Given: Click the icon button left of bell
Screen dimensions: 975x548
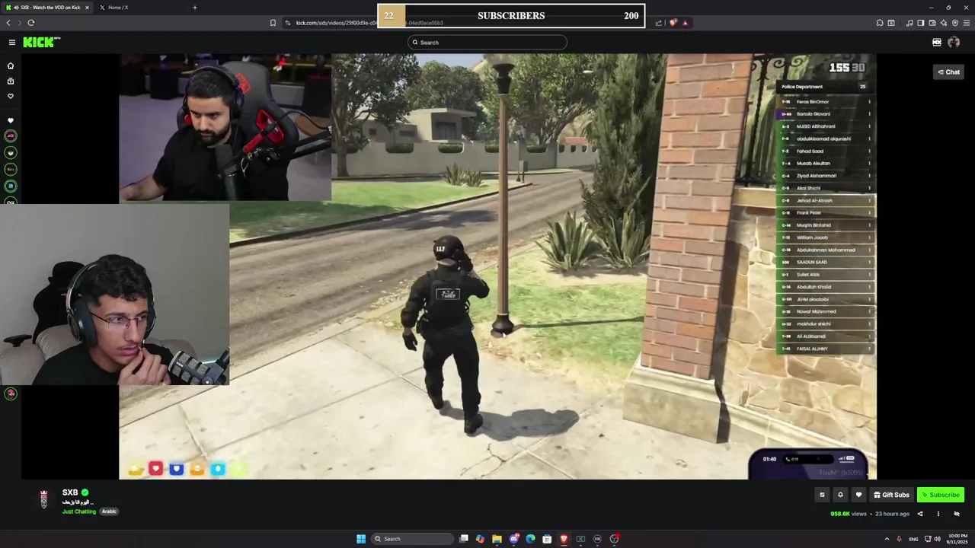Looking at the screenshot, I should [822, 495].
